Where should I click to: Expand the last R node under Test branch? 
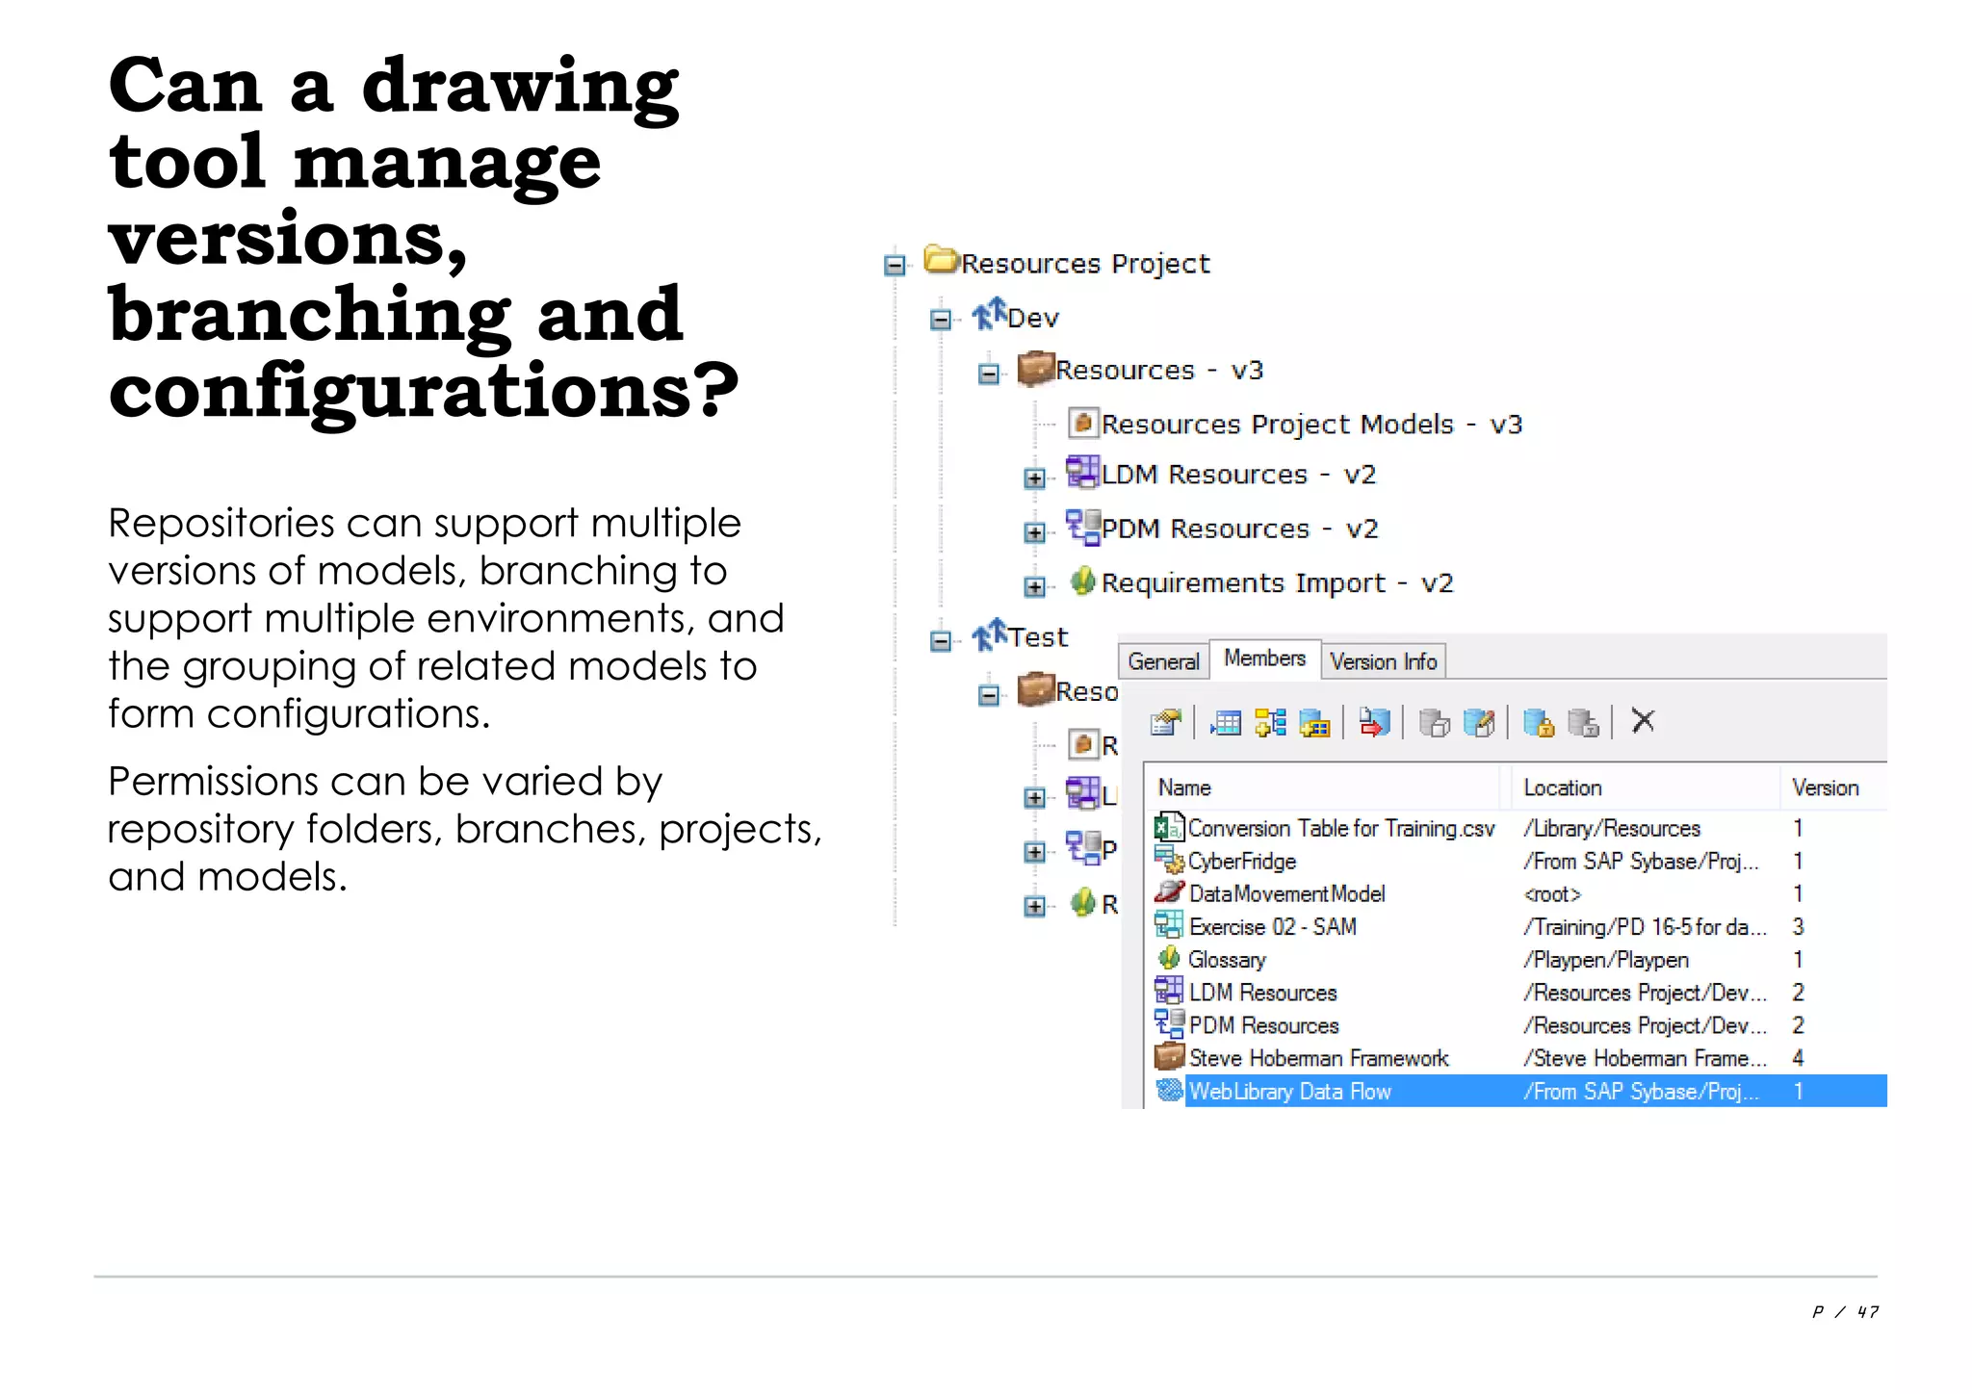pyautogui.click(x=1035, y=906)
